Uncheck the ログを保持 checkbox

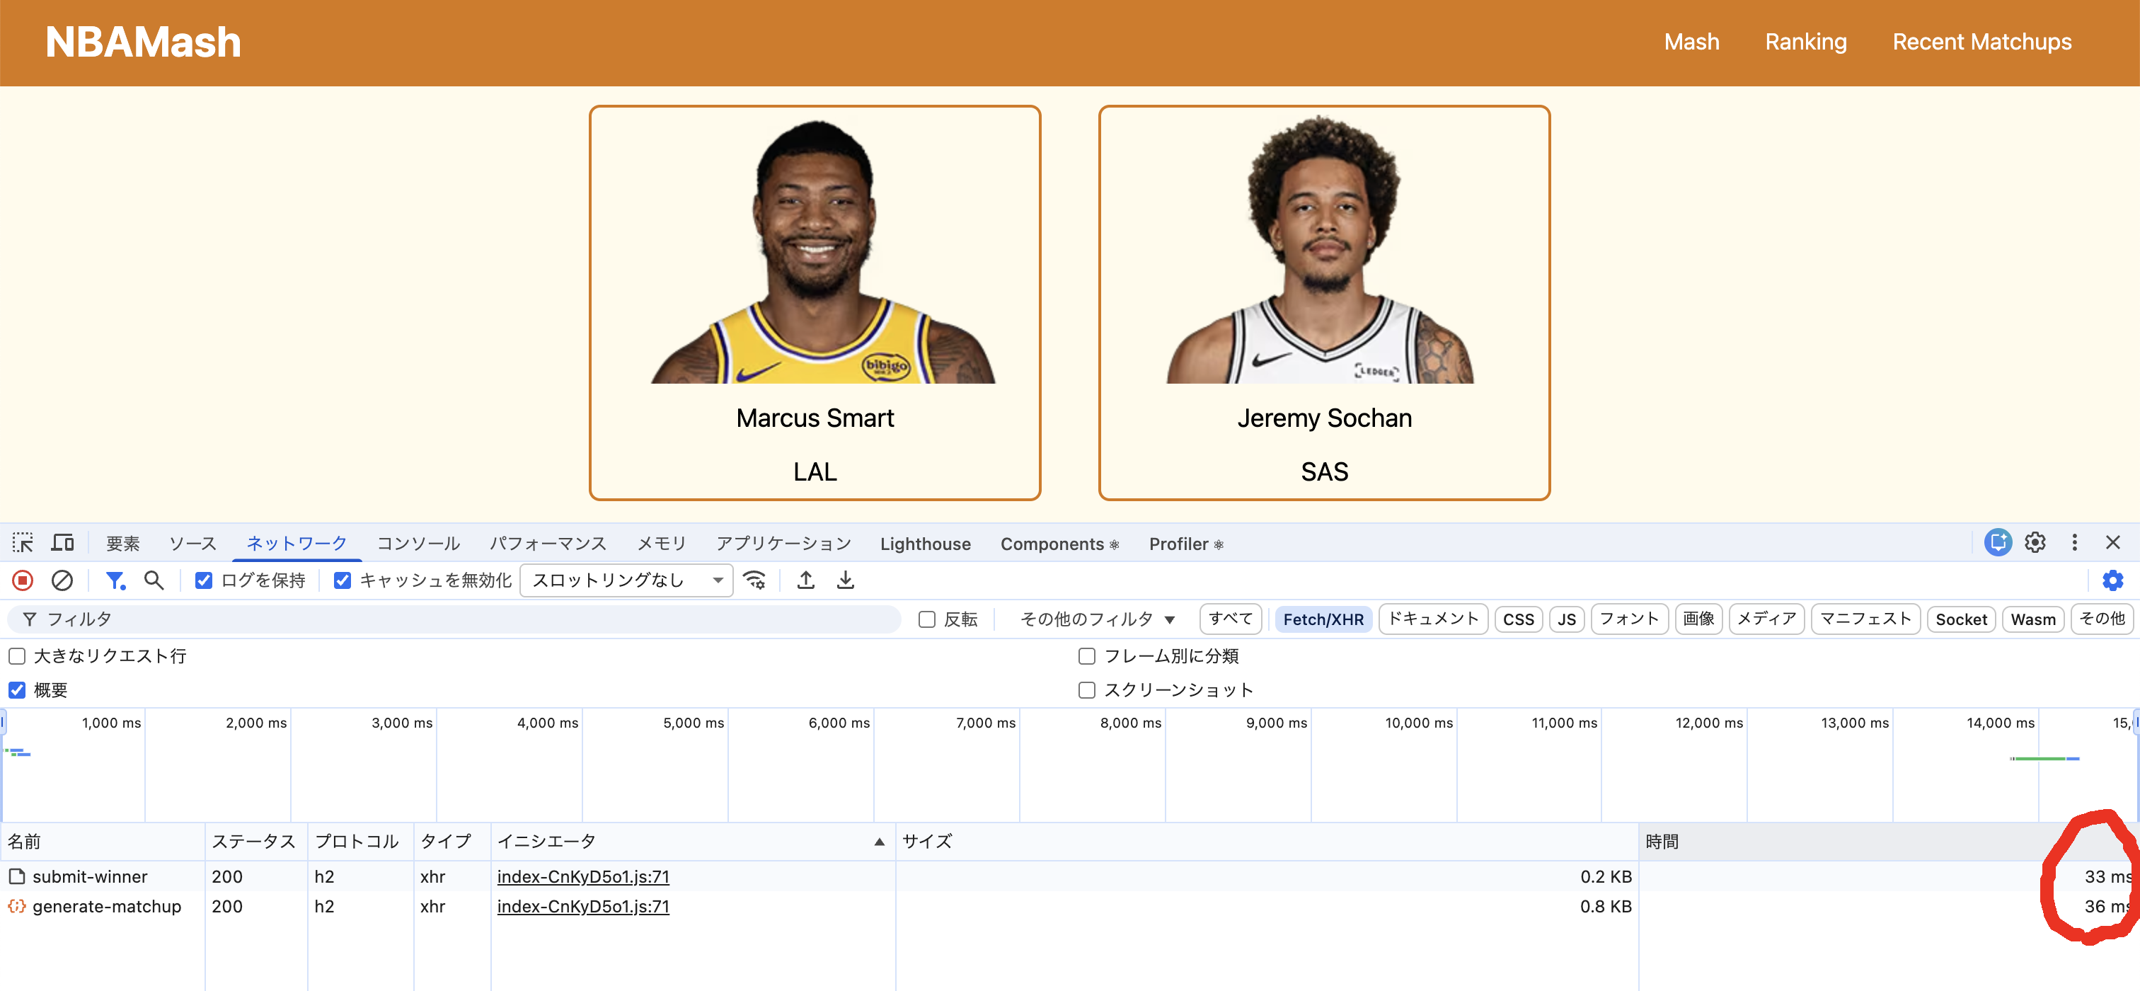pyautogui.click(x=204, y=580)
